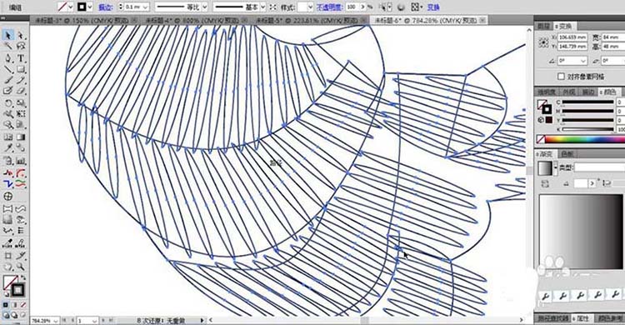Open the Appearance panel tab
This screenshot has width=625, height=325.
568,92
